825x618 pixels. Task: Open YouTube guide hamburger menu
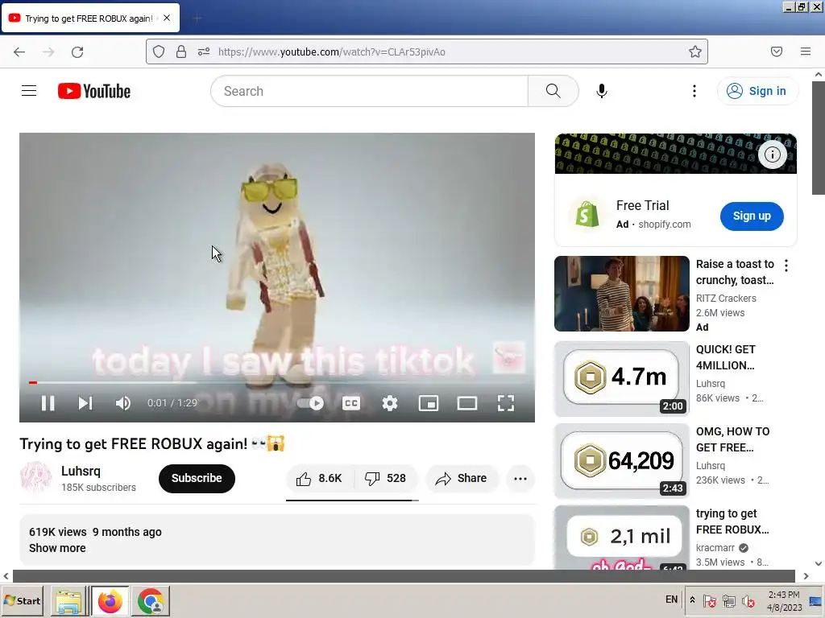[x=29, y=91]
